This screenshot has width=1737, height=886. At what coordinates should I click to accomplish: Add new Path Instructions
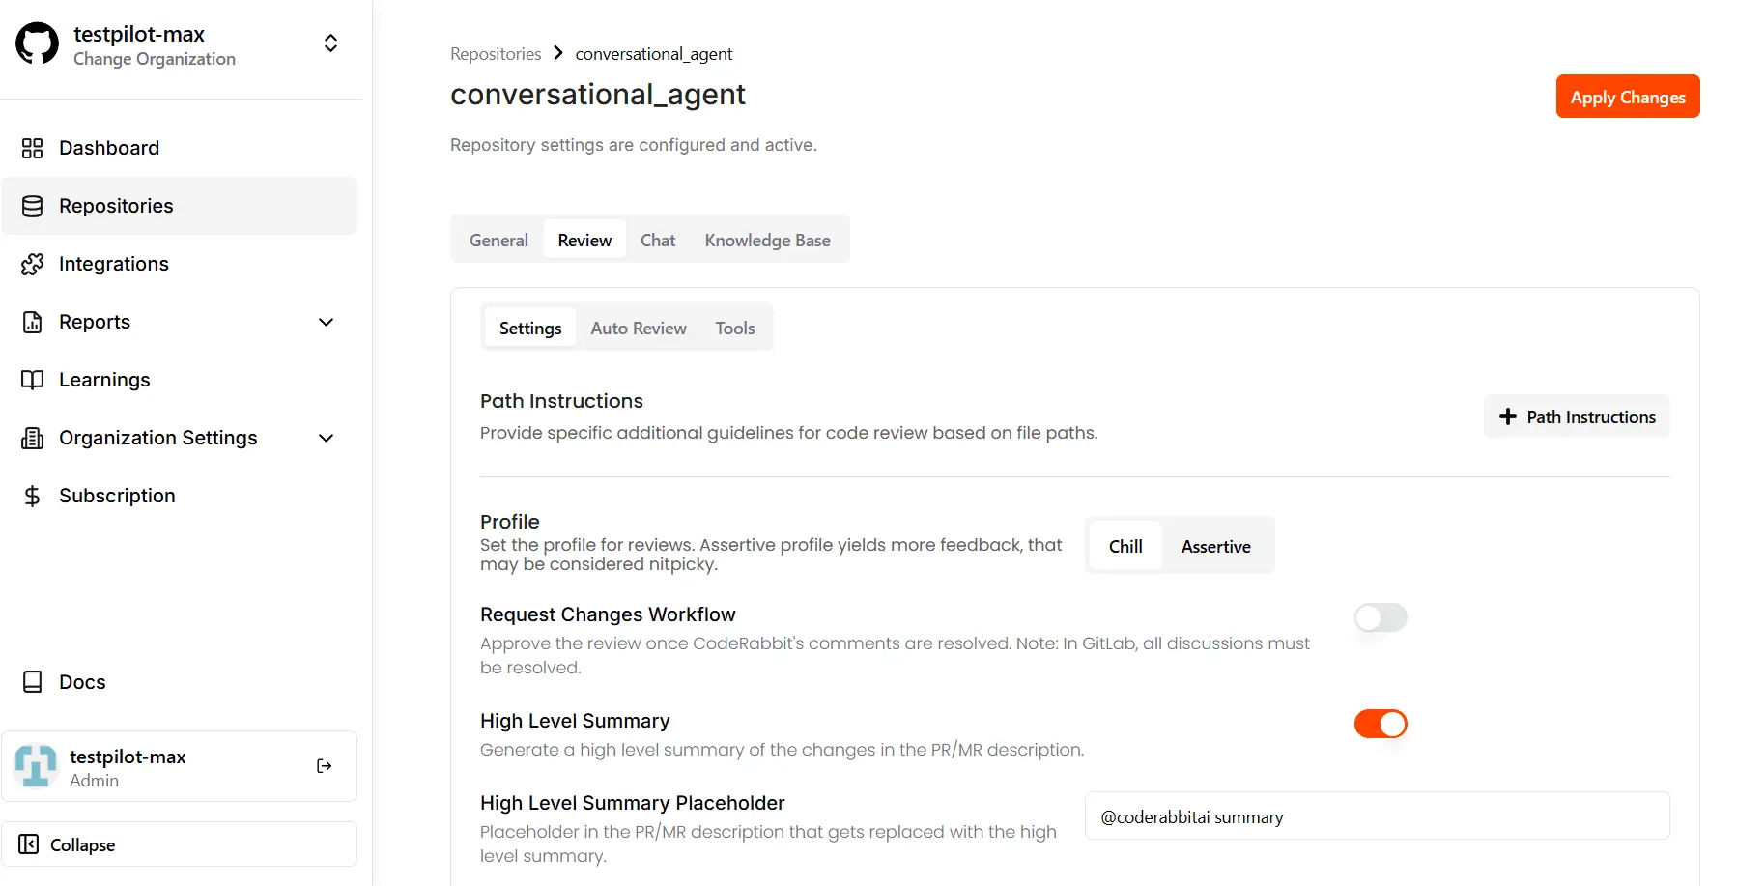1577,416
